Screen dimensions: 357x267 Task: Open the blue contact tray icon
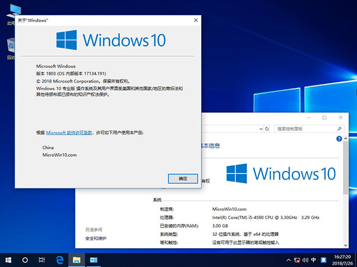pyautogui.click(x=324, y=260)
